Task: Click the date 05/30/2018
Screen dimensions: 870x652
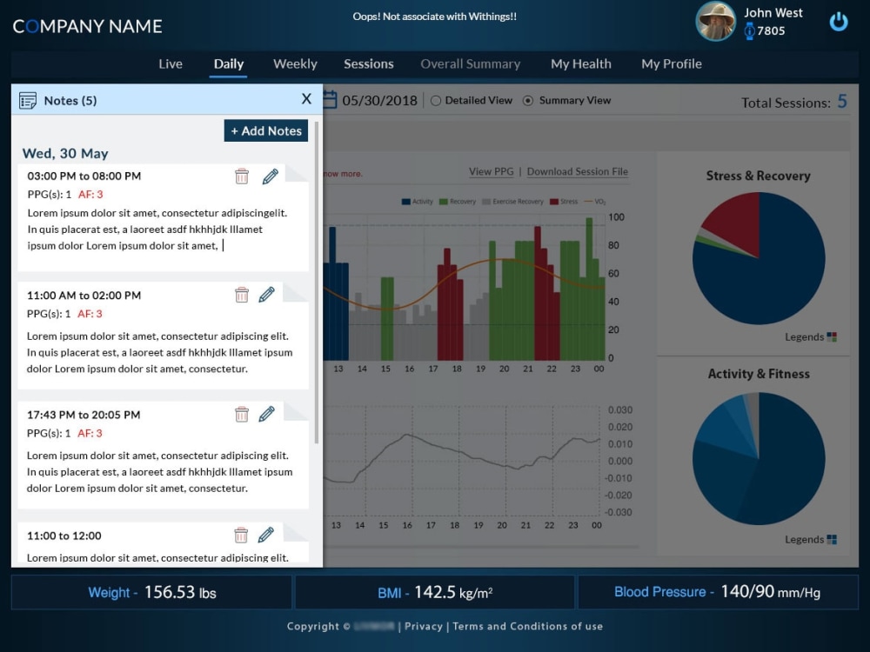Action: (379, 100)
